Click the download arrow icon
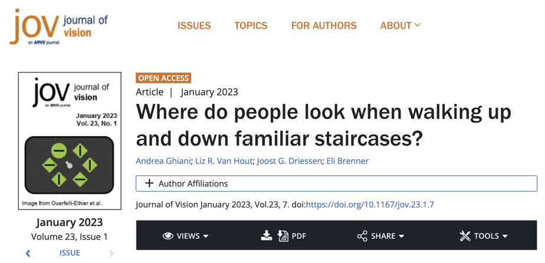 (267, 236)
